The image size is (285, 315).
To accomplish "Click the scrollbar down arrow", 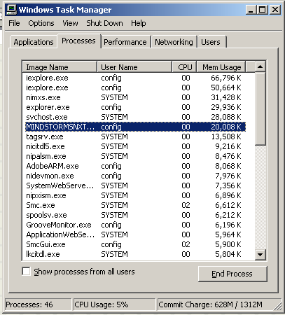I will (x=260, y=254).
